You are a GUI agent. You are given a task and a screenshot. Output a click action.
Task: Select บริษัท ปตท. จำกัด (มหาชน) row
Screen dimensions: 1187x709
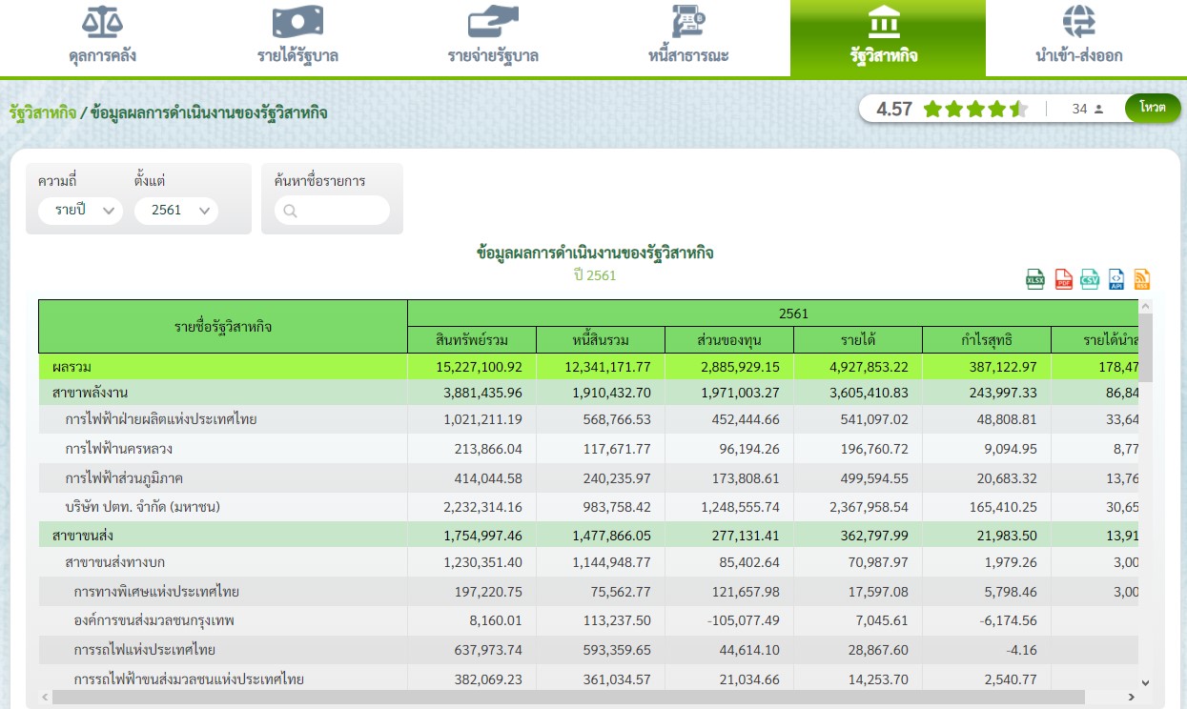[589, 506]
